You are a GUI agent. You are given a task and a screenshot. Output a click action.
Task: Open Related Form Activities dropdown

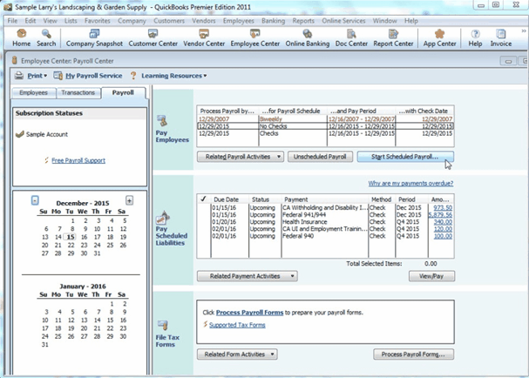[x=237, y=354]
